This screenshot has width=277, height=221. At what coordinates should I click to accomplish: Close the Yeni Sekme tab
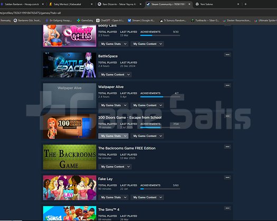click(238, 4)
